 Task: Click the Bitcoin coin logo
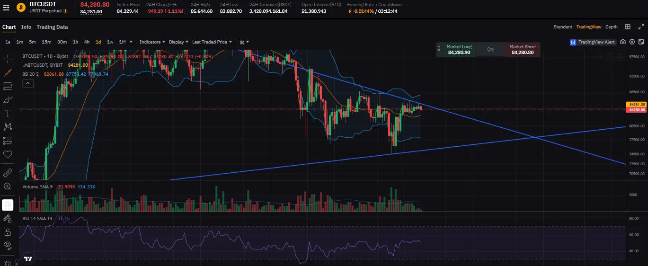click(x=21, y=7)
